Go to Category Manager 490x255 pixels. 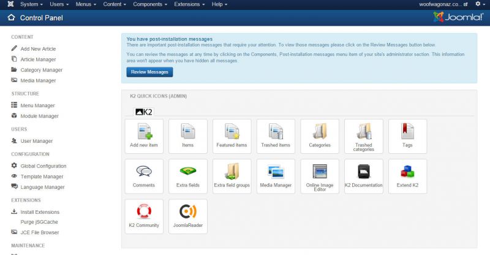click(x=42, y=70)
